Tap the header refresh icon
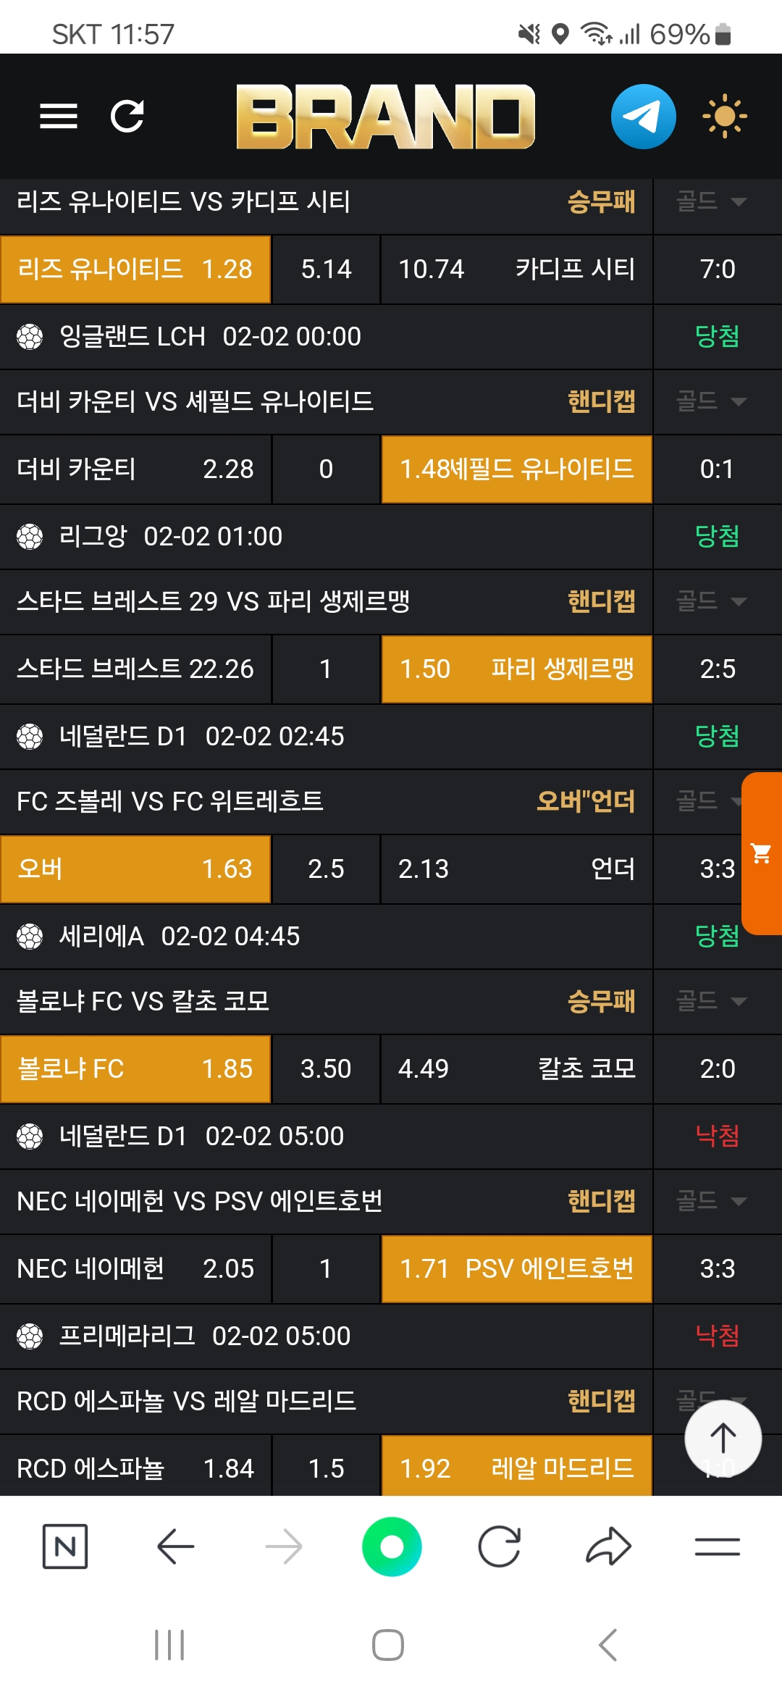The height and width of the screenshot is (1695, 782). [x=127, y=116]
